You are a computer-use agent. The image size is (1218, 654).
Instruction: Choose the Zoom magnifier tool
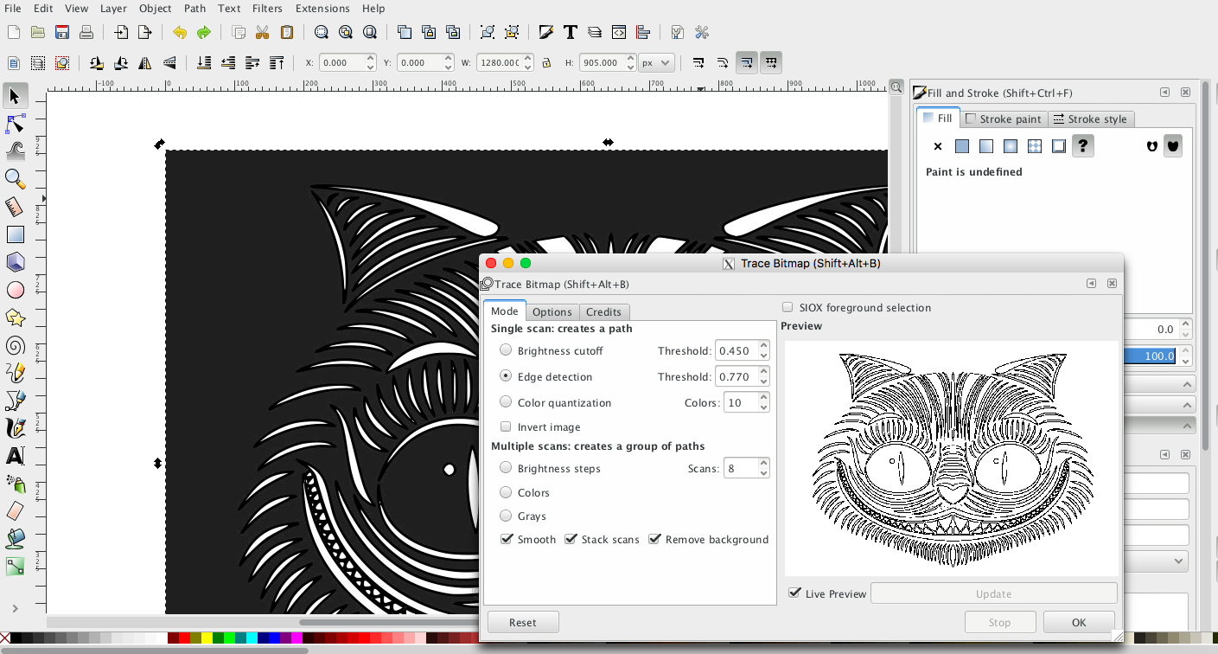tap(15, 179)
